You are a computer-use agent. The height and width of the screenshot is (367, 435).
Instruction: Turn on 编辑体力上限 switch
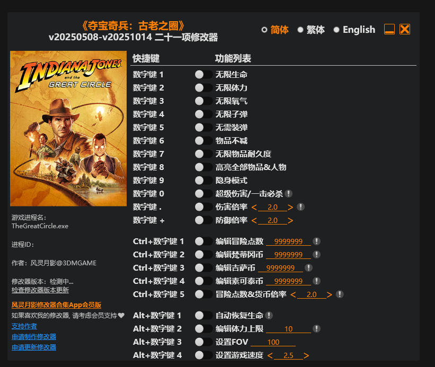coord(203,329)
